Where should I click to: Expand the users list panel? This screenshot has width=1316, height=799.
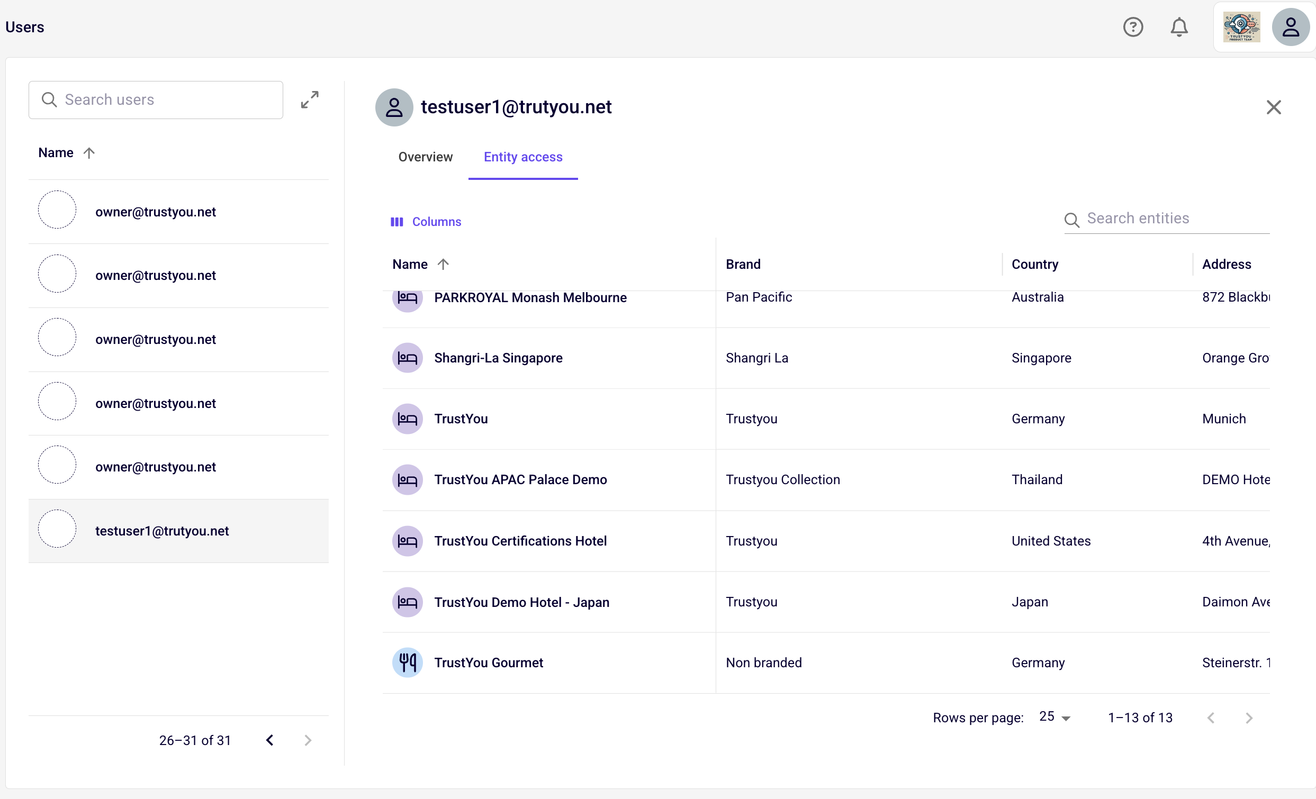coord(310,99)
